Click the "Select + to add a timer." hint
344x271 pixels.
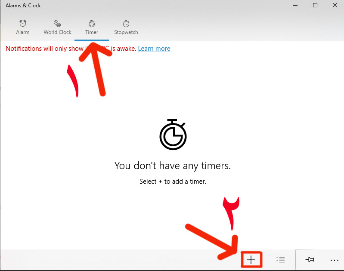pos(173,182)
